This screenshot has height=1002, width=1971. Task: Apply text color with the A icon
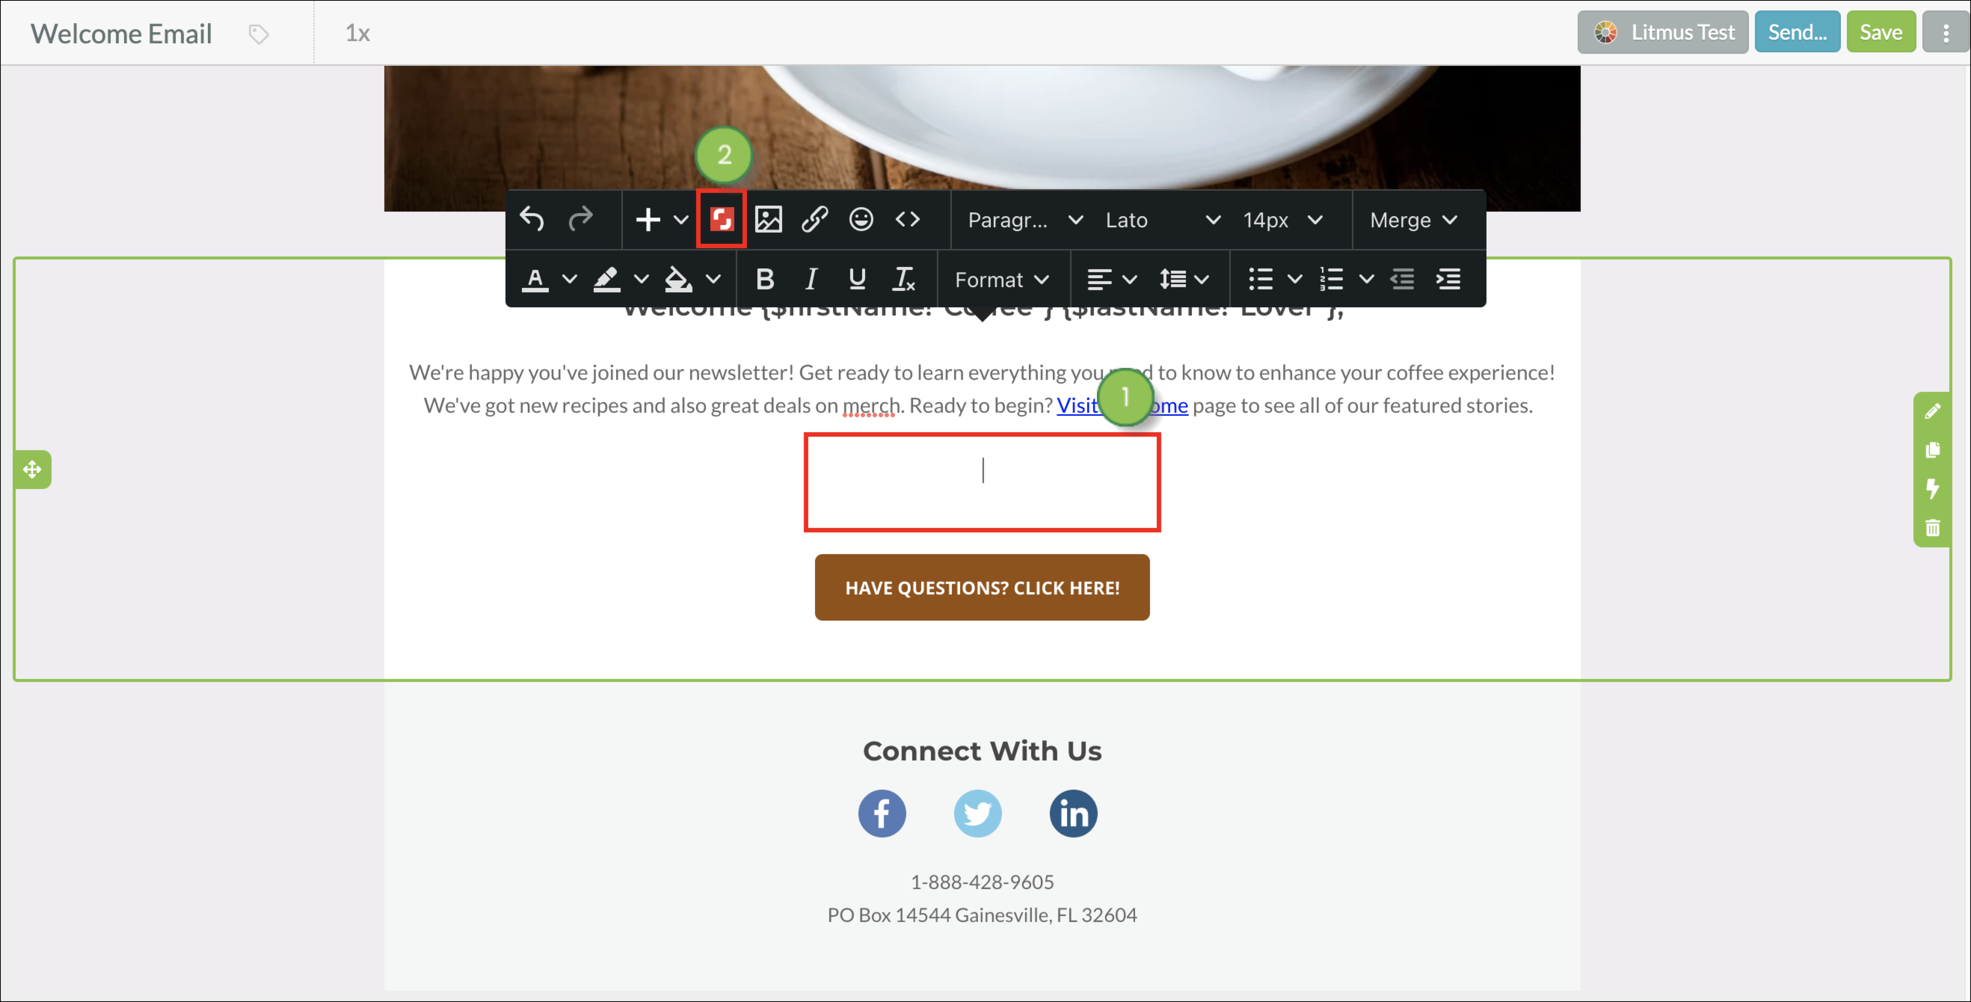(x=536, y=279)
